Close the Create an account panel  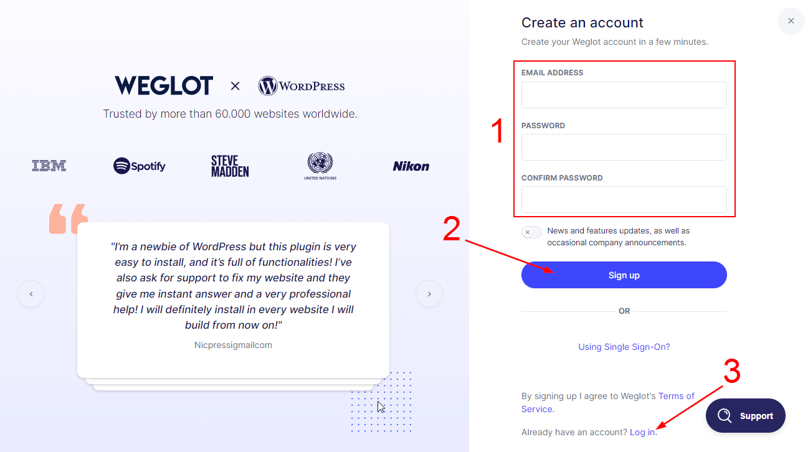[791, 21]
